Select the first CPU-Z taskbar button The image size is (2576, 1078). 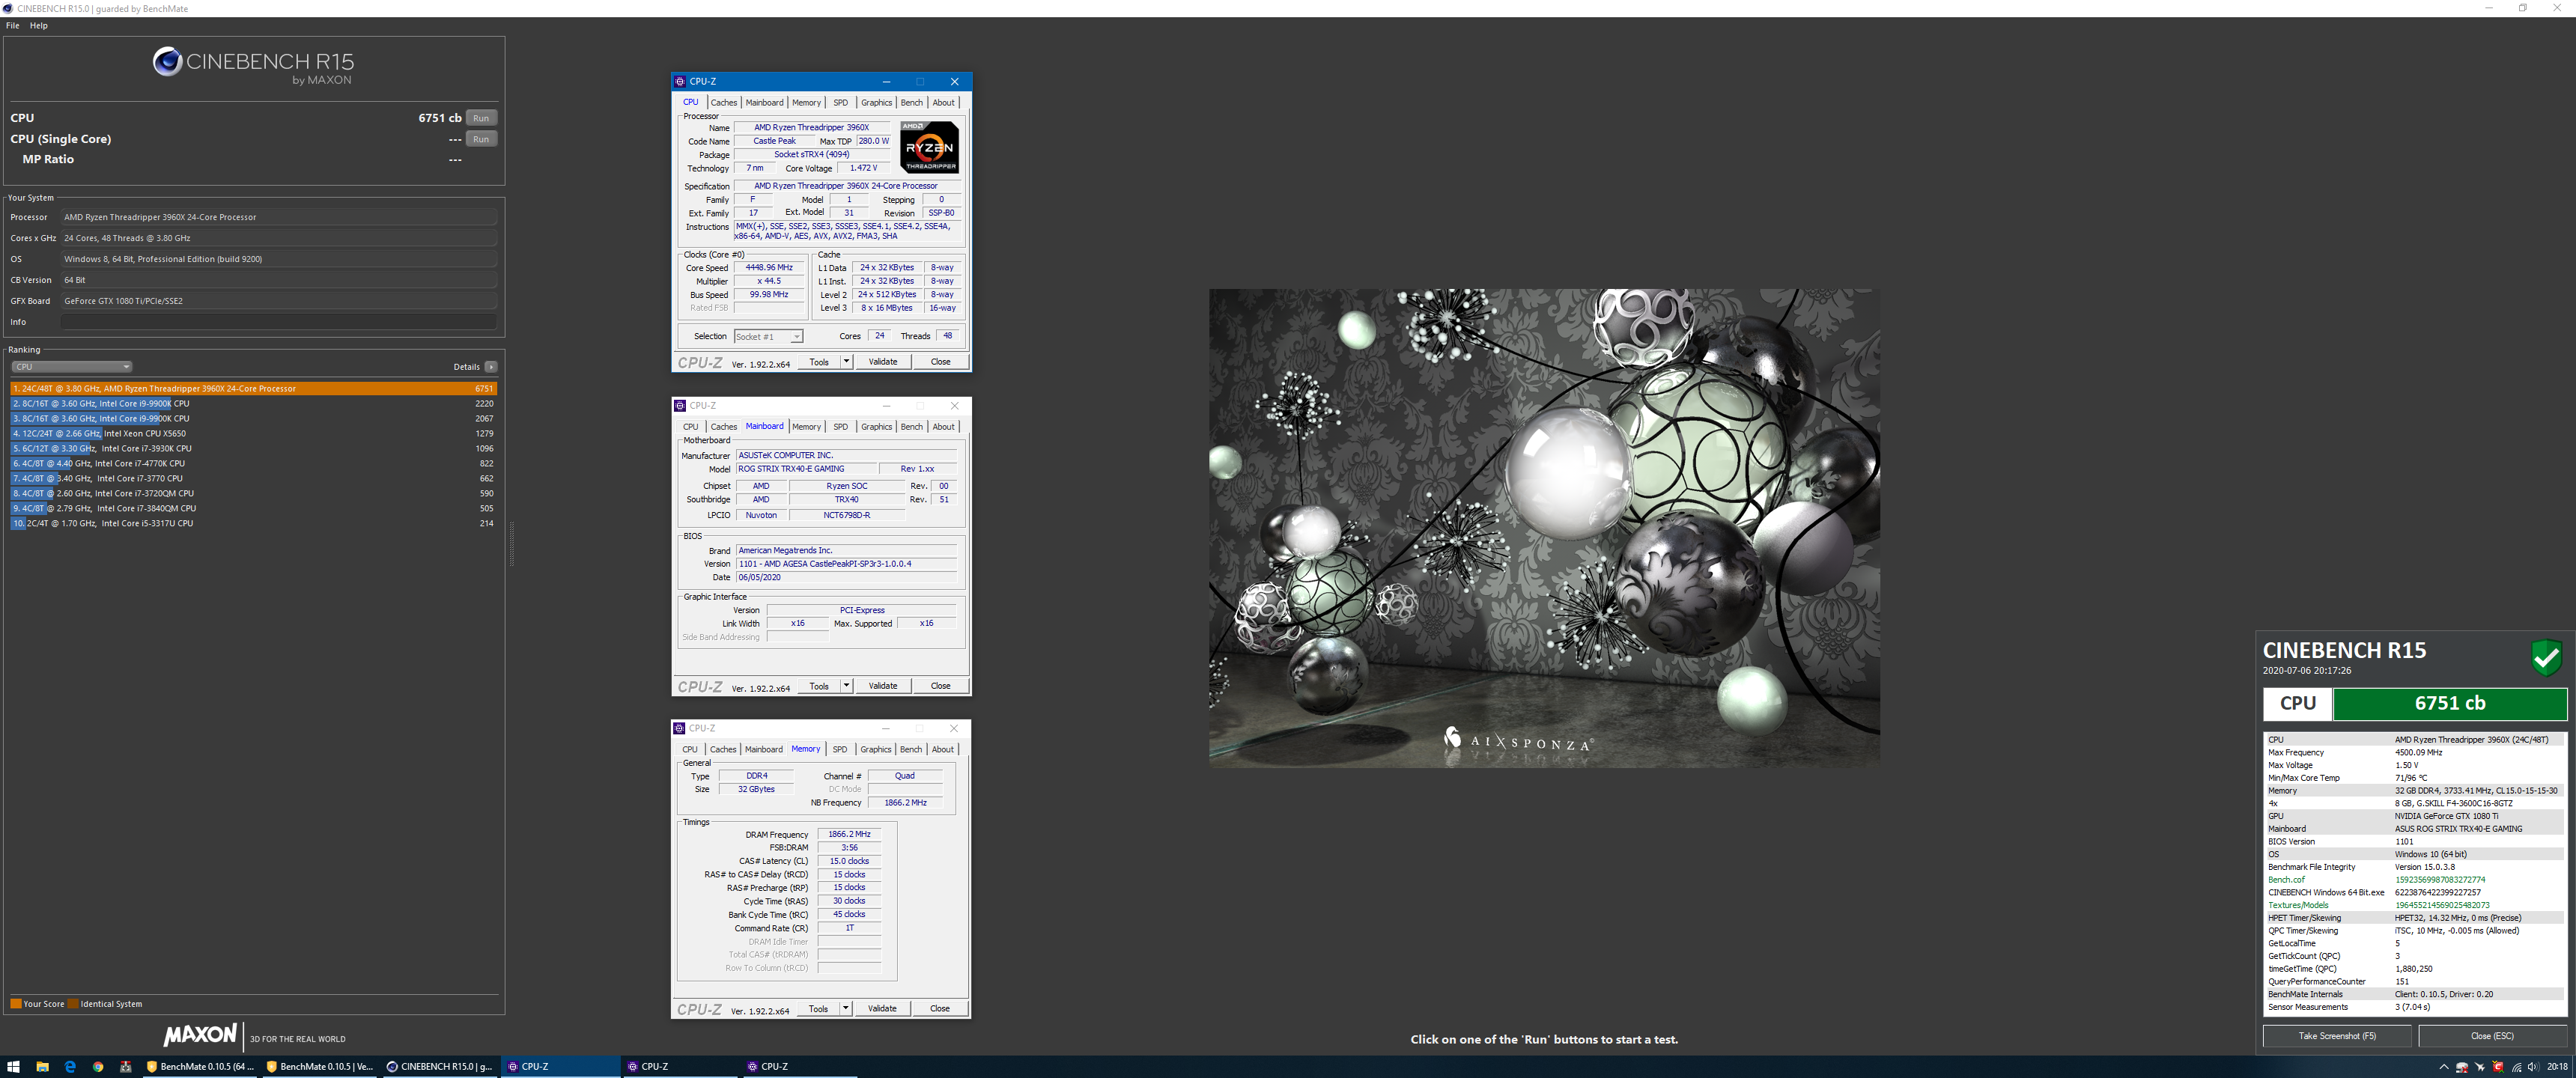point(560,1066)
